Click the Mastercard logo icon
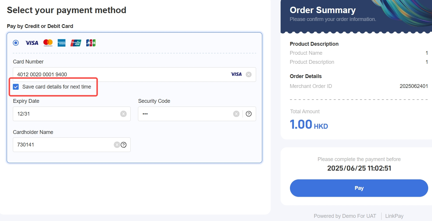Screen dimensions: 432x221 (x=48, y=43)
